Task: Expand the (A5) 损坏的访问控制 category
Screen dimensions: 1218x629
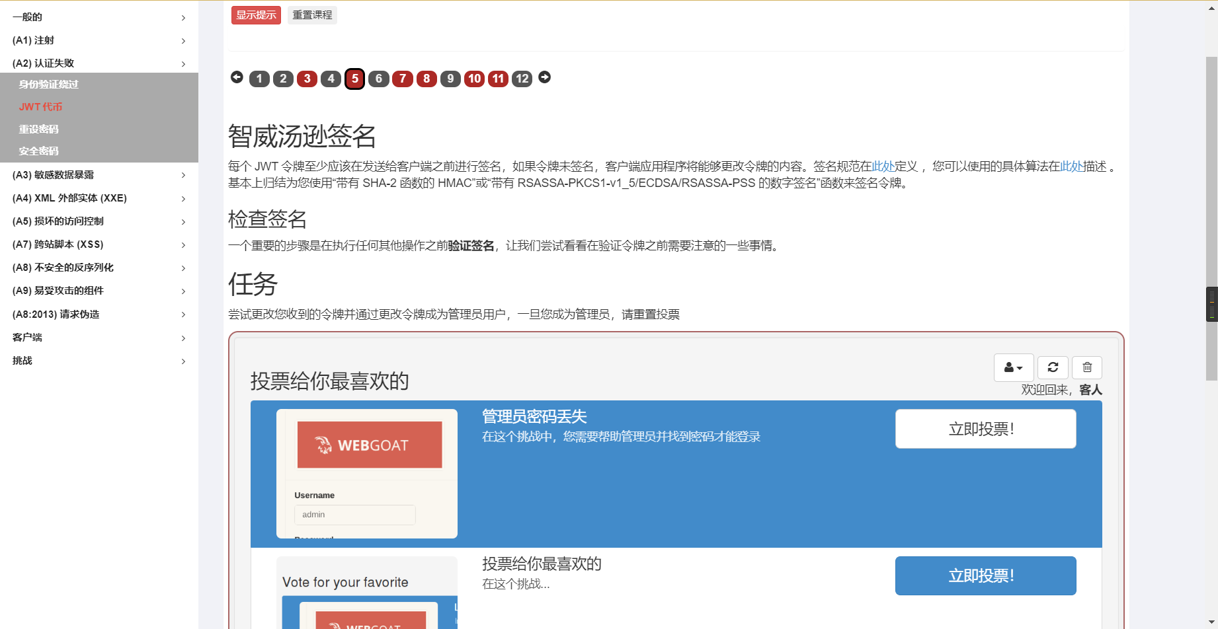Action: click(x=99, y=221)
